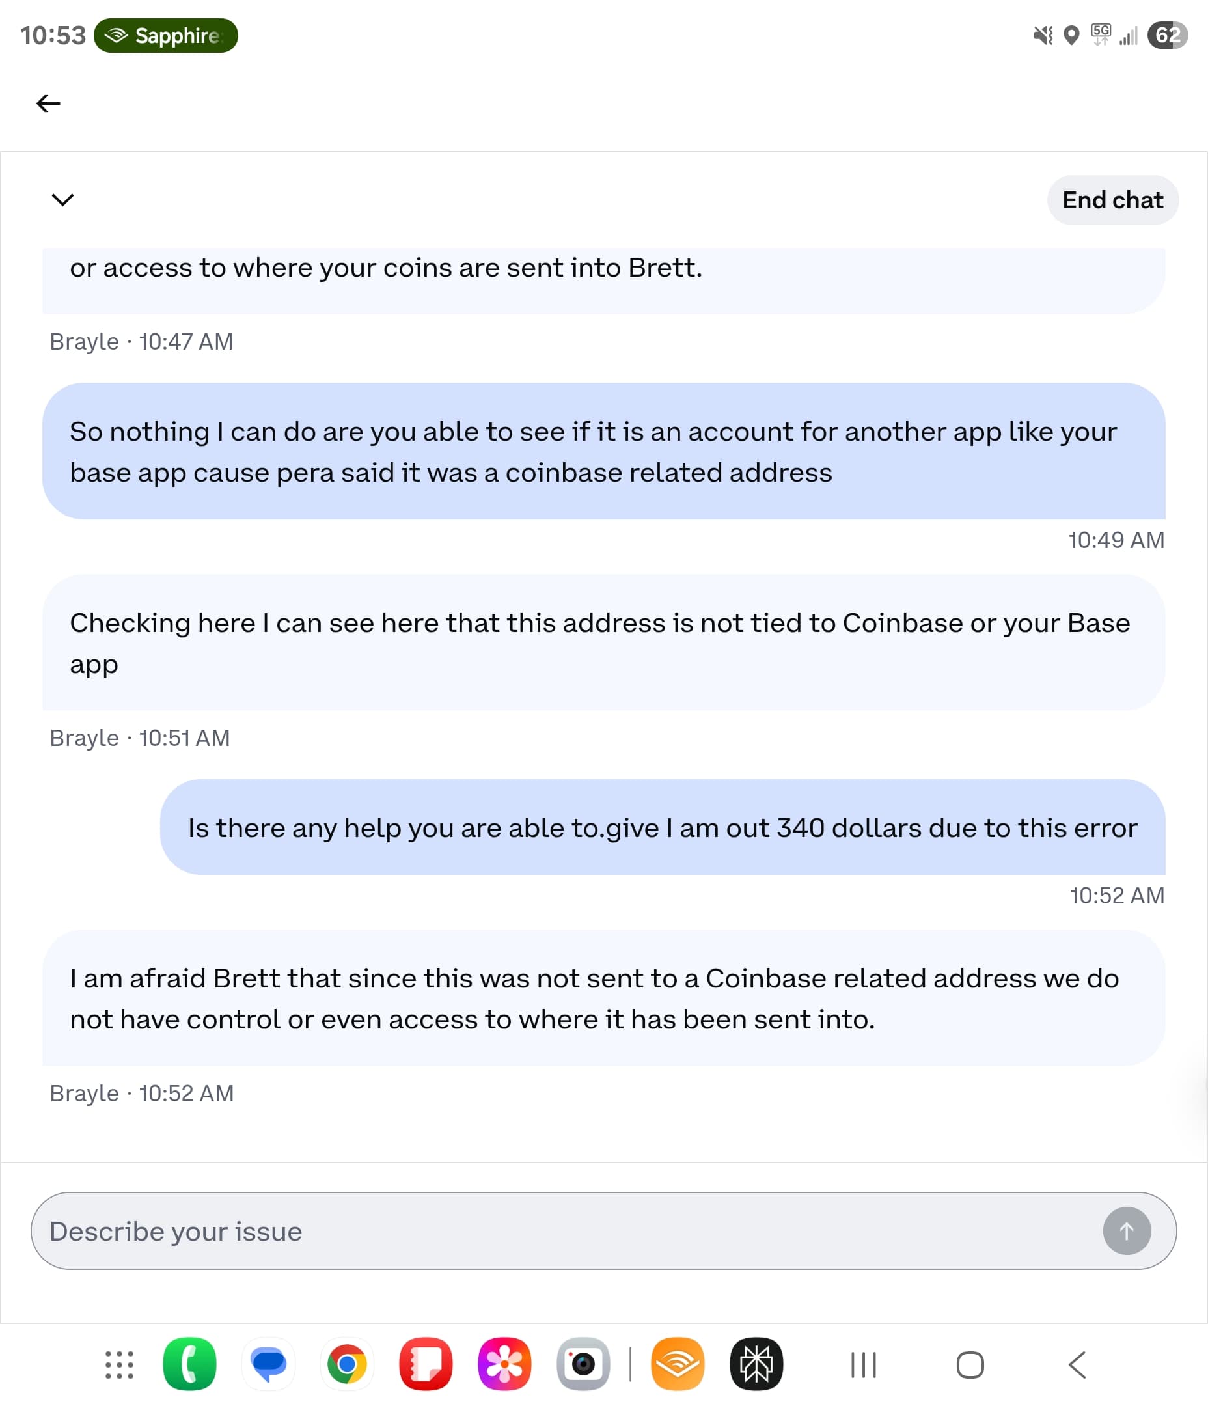
Task: Tap the back arrow at top left
Action: [x=48, y=103]
